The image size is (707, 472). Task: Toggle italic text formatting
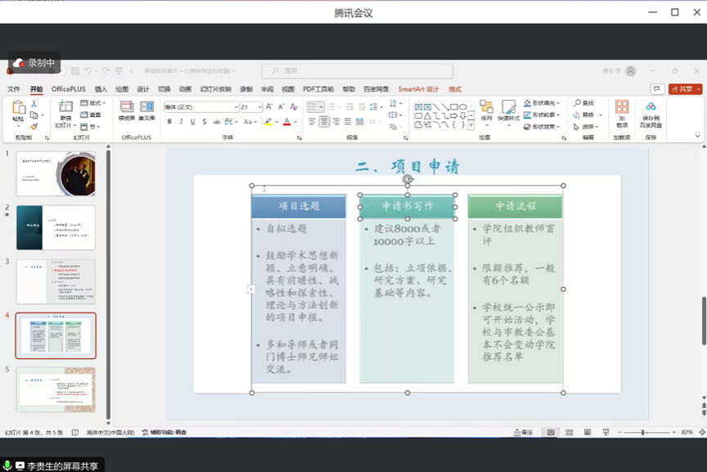point(181,122)
